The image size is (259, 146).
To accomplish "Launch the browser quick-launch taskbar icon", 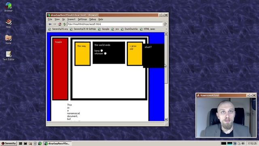I will point(40,143).
